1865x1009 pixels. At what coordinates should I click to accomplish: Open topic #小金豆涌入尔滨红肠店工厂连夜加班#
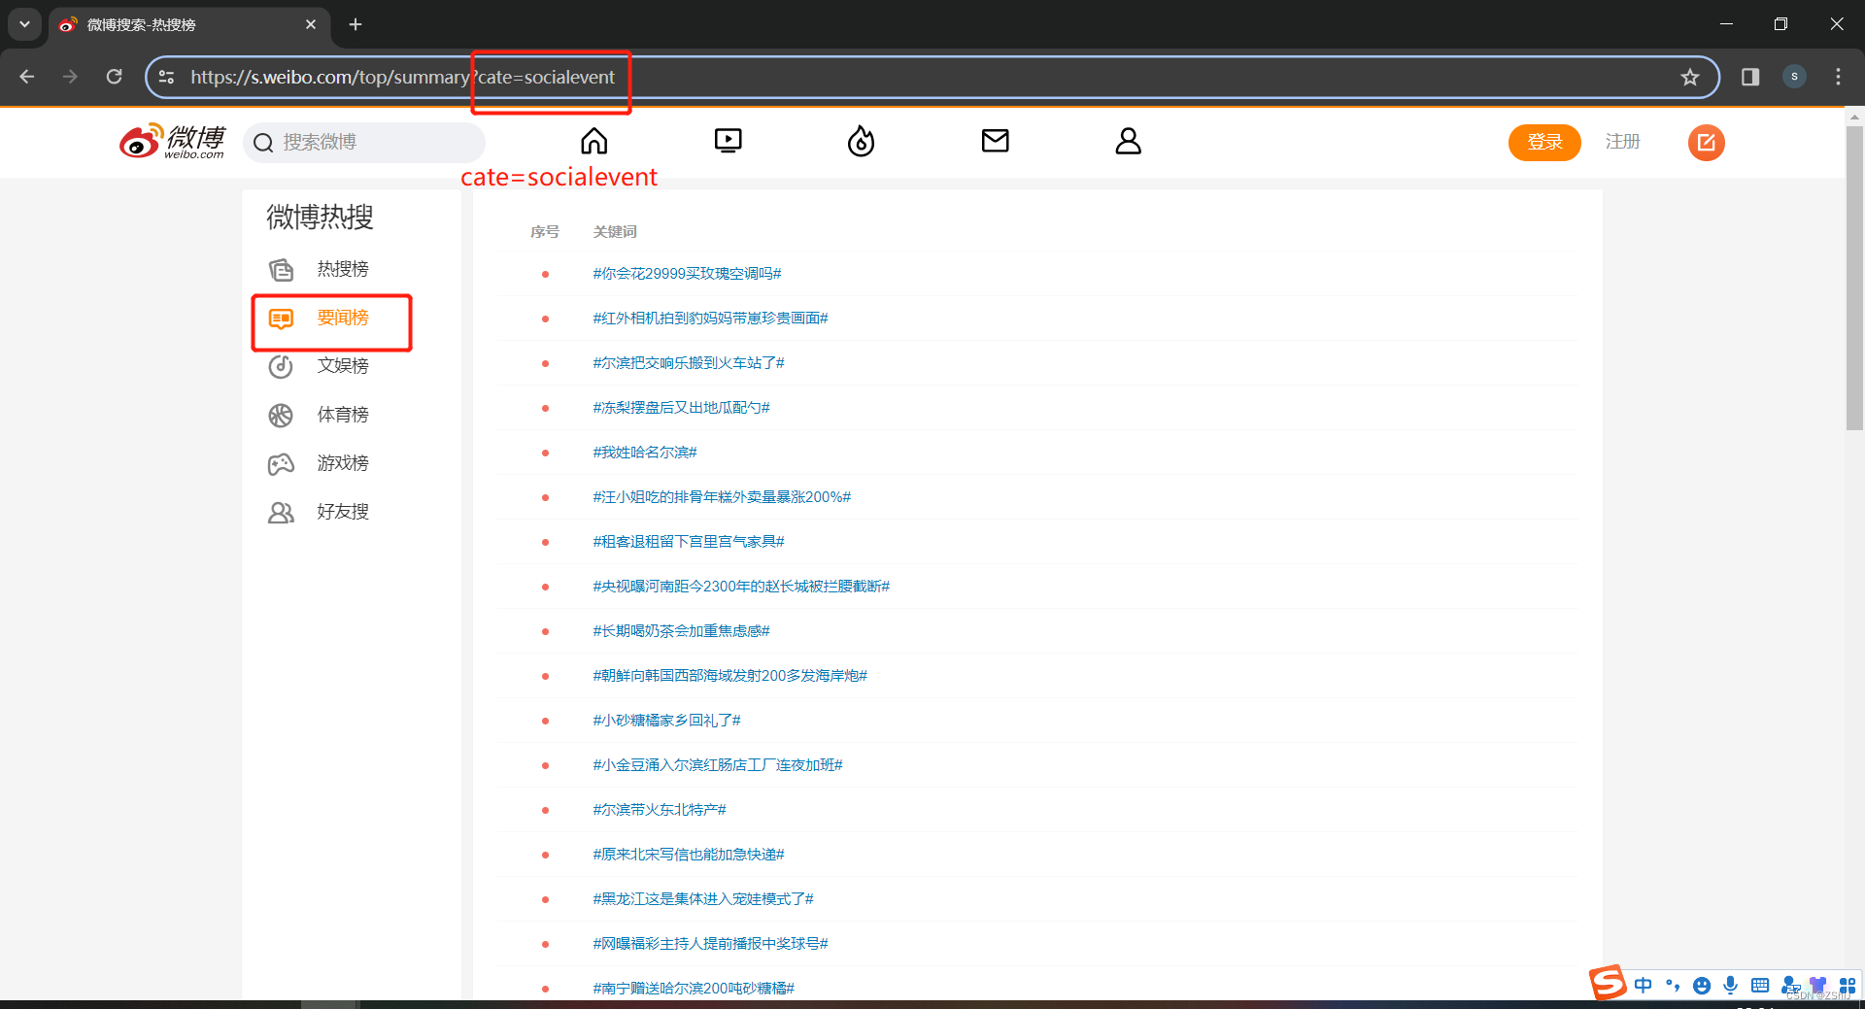pyautogui.click(x=718, y=765)
